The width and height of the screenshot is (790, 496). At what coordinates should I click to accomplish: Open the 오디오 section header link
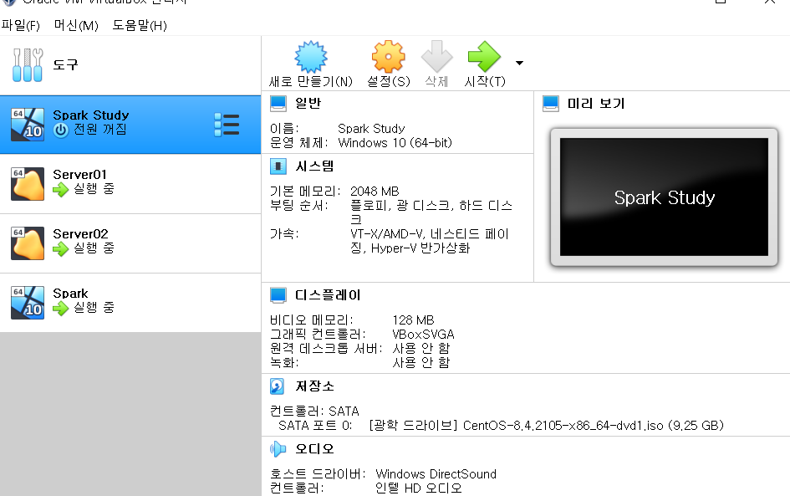point(314,449)
